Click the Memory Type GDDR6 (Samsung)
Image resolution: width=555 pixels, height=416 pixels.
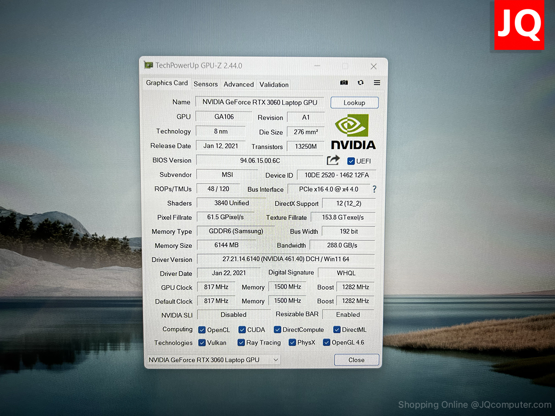pyautogui.click(x=235, y=231)
